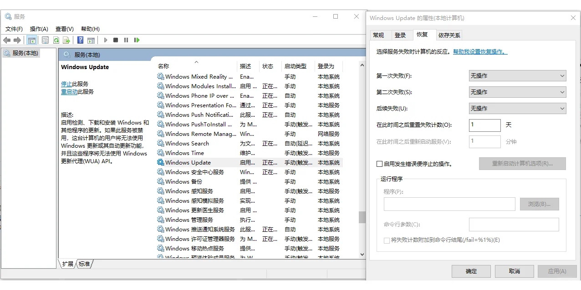Open Help using the question mark icon
Image resolution: width=581 pixels, height=290 pixels.
[80, 40]
